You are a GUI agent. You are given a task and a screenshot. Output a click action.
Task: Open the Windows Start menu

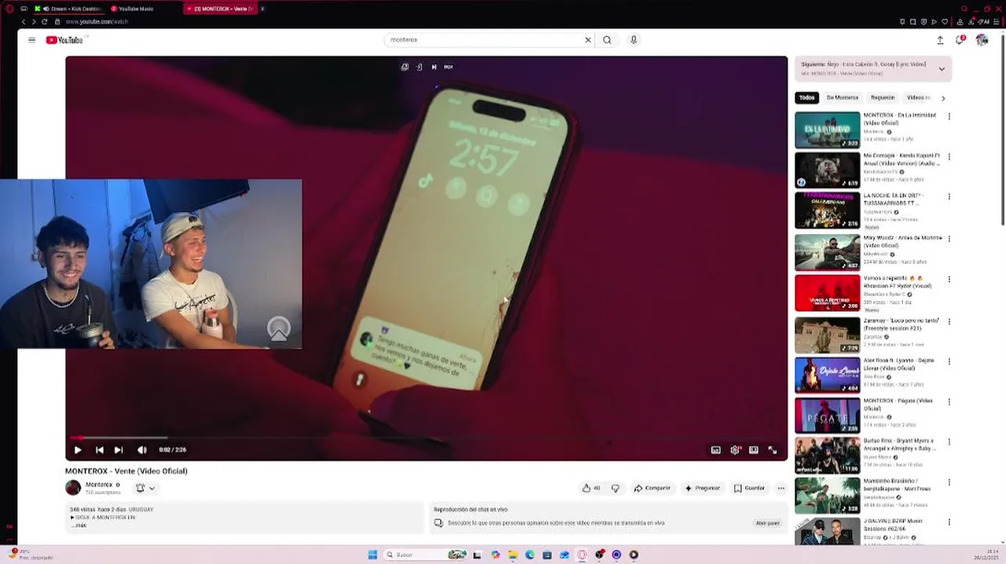click(x=373, y=555)
